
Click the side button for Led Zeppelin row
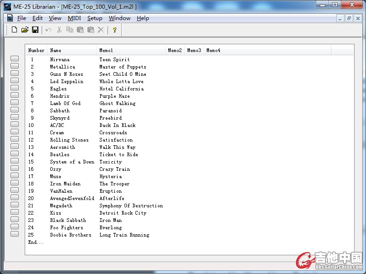(15, 80)
